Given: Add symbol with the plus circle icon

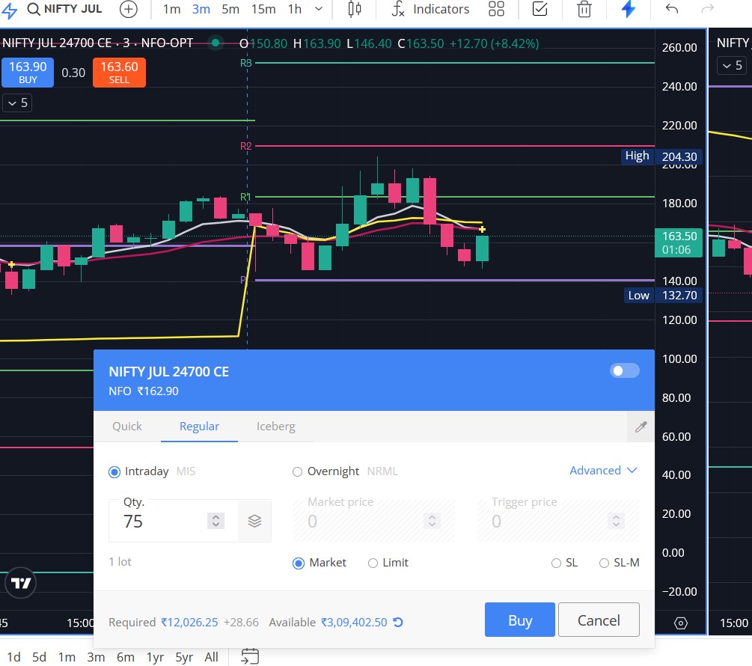Looking at the screenshot, I should (128, 9).
